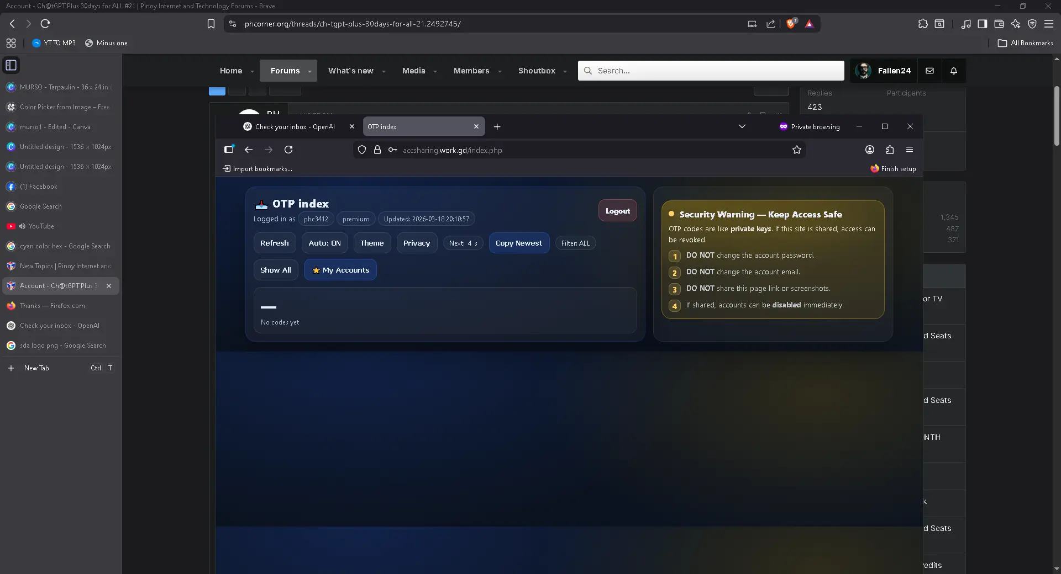The height and width of the screenshot is (574, 1061).
Task: Go back in Brave browser
Action: (x=12, y=24)
